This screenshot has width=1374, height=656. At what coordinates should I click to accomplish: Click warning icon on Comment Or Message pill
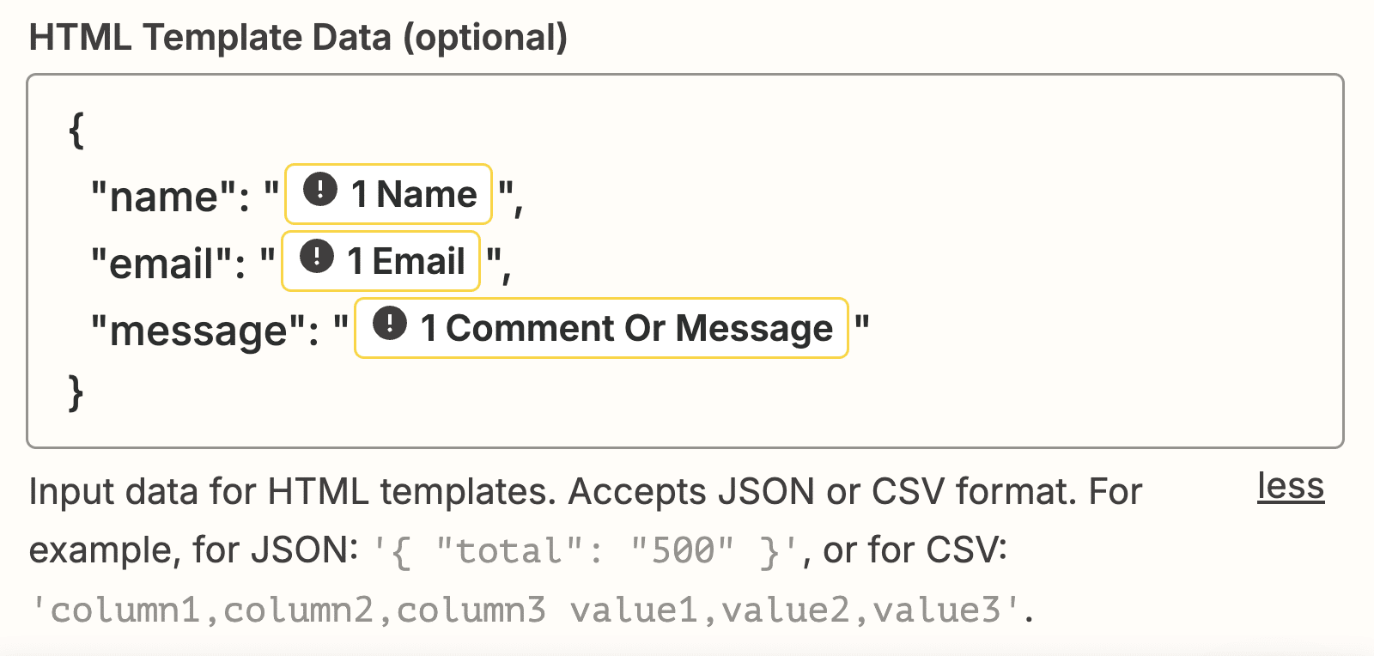click(390, 324)
